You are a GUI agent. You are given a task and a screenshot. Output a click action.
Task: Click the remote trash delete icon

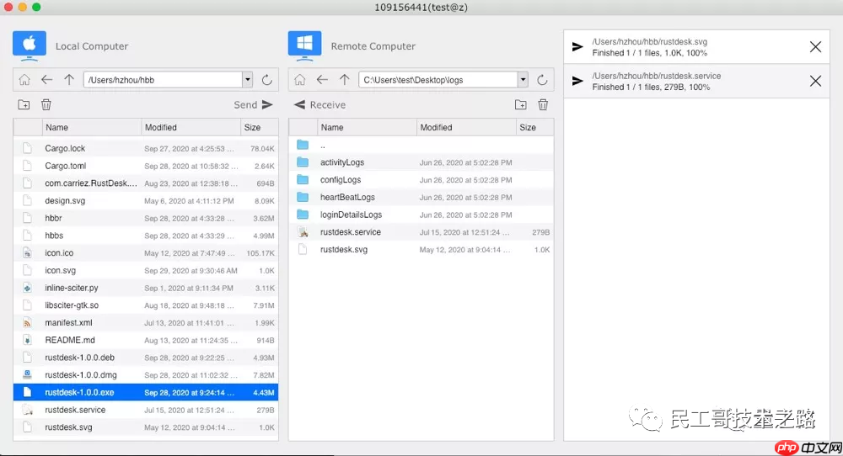pyautogui.click(x=544, y=105)
